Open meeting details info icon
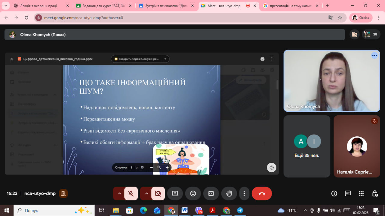The image size is (385, 216). coord(334,193)
